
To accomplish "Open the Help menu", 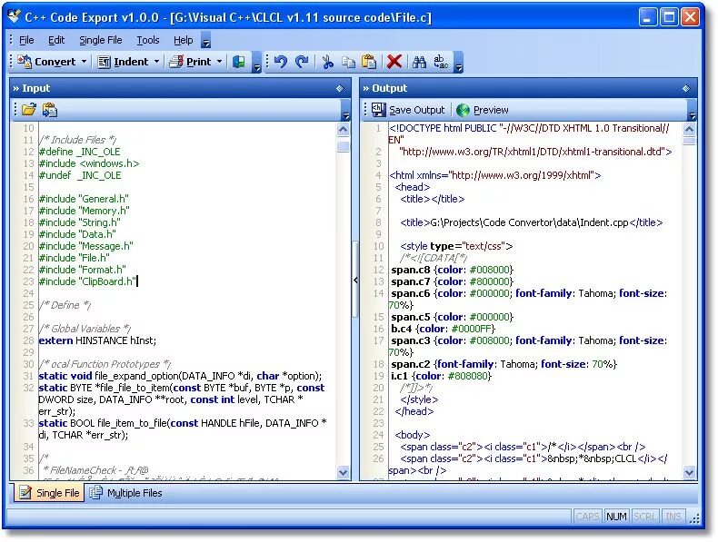I will point(184,40).
